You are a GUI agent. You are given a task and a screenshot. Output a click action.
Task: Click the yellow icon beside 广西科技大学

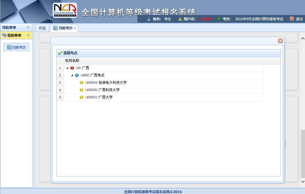pyautogui.click(x=81, y=90)
